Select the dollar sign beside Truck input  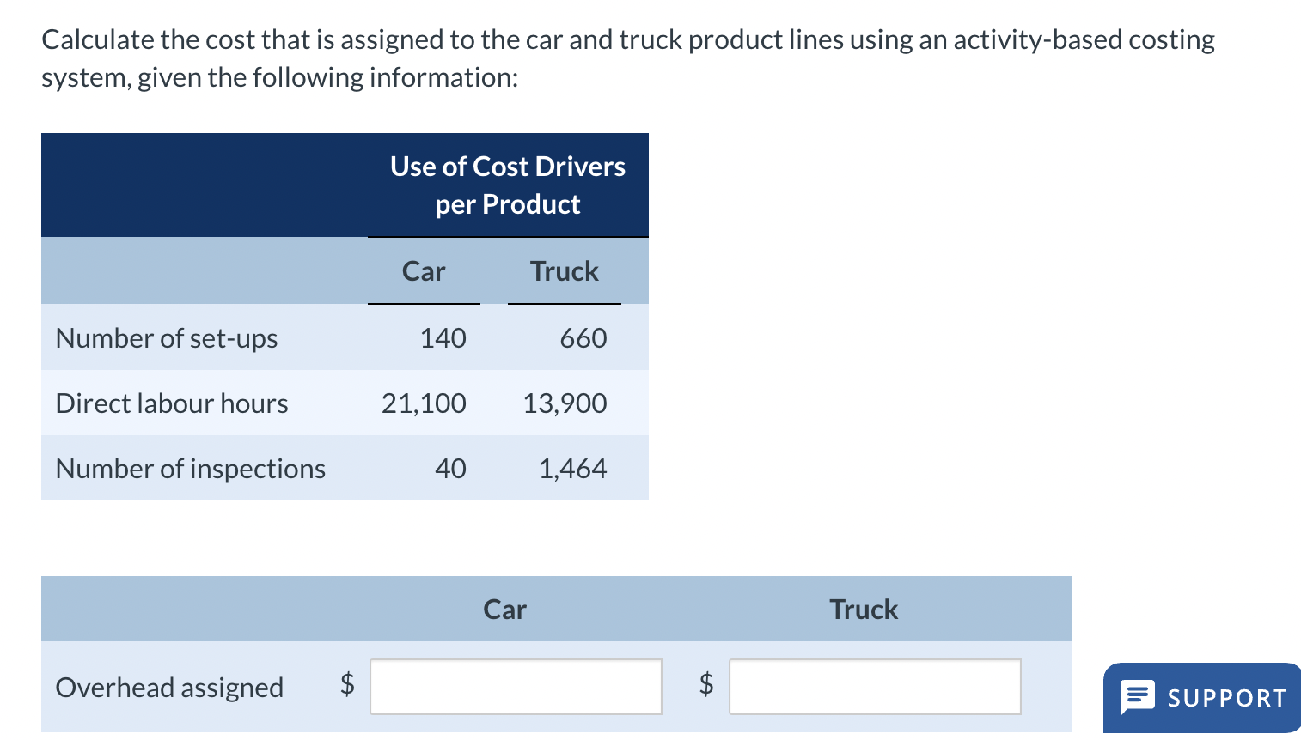(706, 686)
